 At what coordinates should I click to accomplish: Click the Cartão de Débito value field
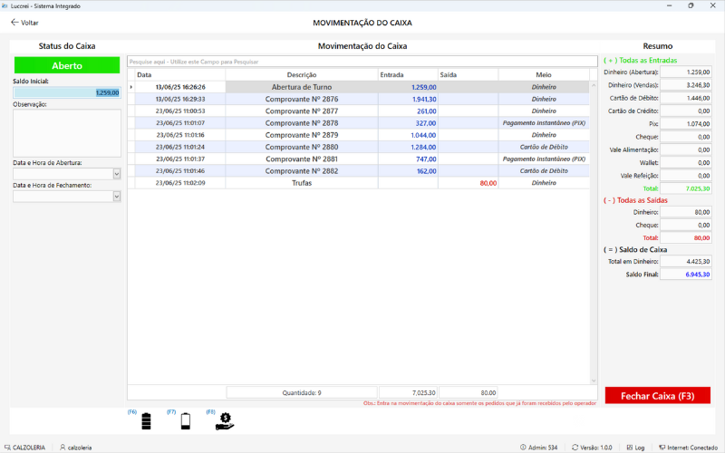(686, 98)
